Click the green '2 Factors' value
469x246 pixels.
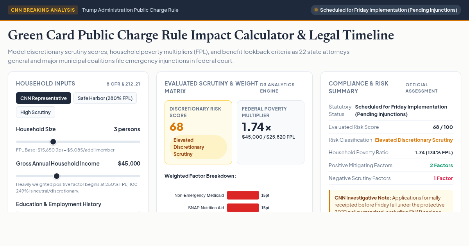click(x=441, y=165)
